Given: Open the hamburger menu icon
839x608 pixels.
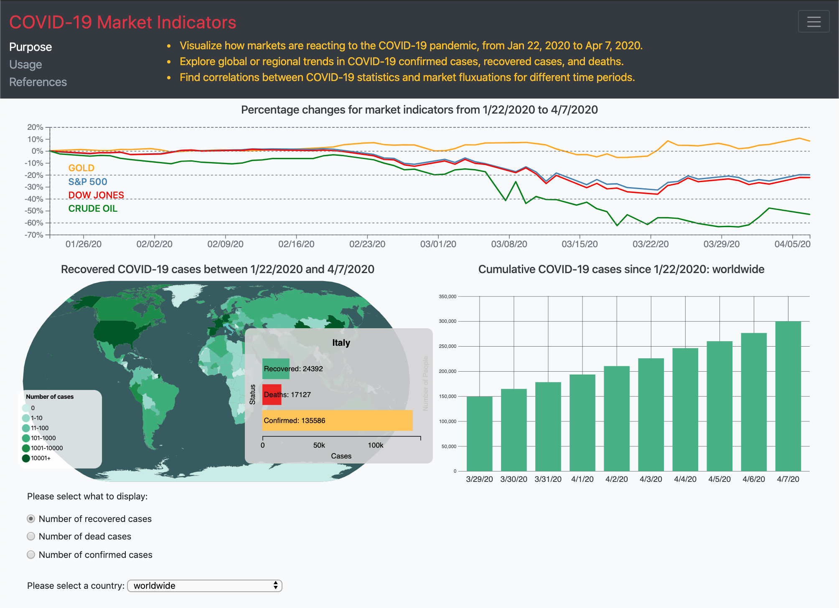Looking at the screenshot, I should [813, 21].
